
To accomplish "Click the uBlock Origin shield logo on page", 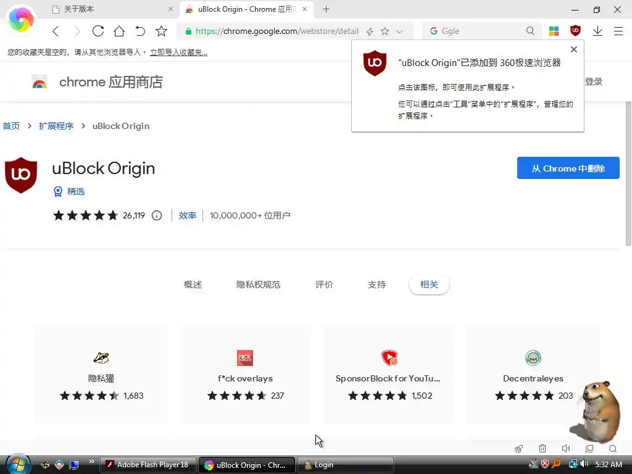I will point(21,175).
